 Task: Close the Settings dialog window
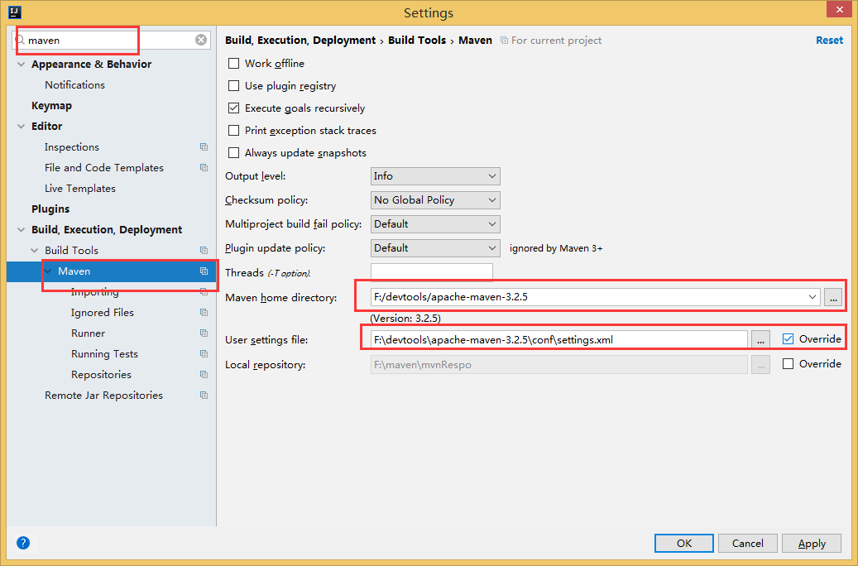tap(840, 10)
